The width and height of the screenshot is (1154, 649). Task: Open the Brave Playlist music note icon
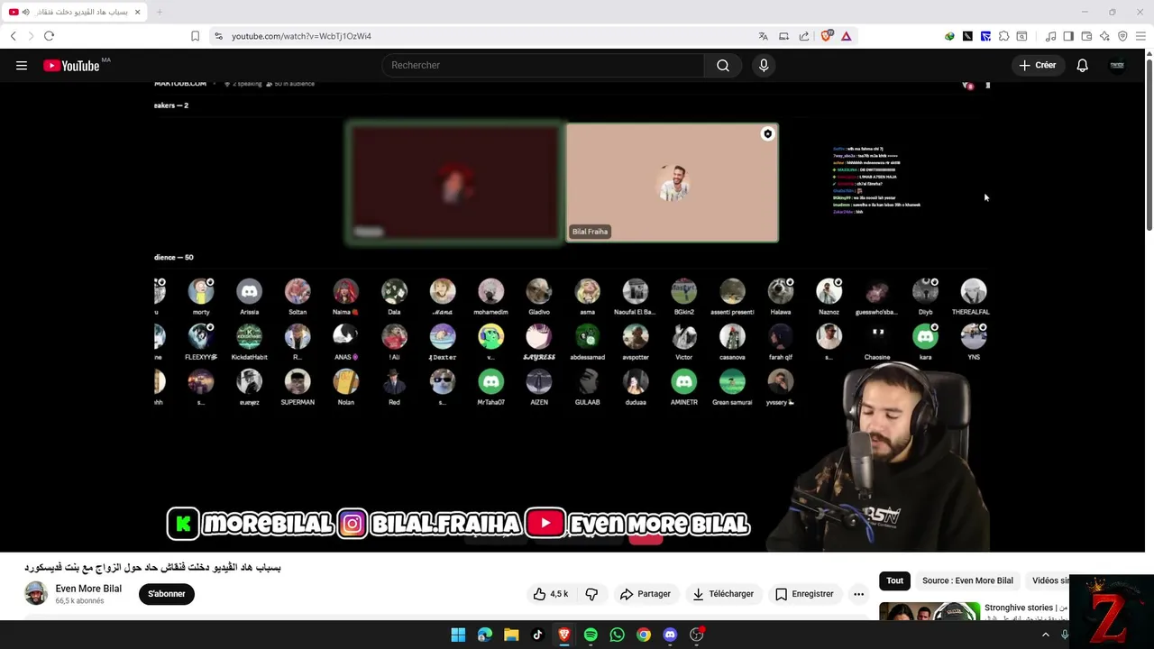pyautogui.click(x=1050, y=36)
